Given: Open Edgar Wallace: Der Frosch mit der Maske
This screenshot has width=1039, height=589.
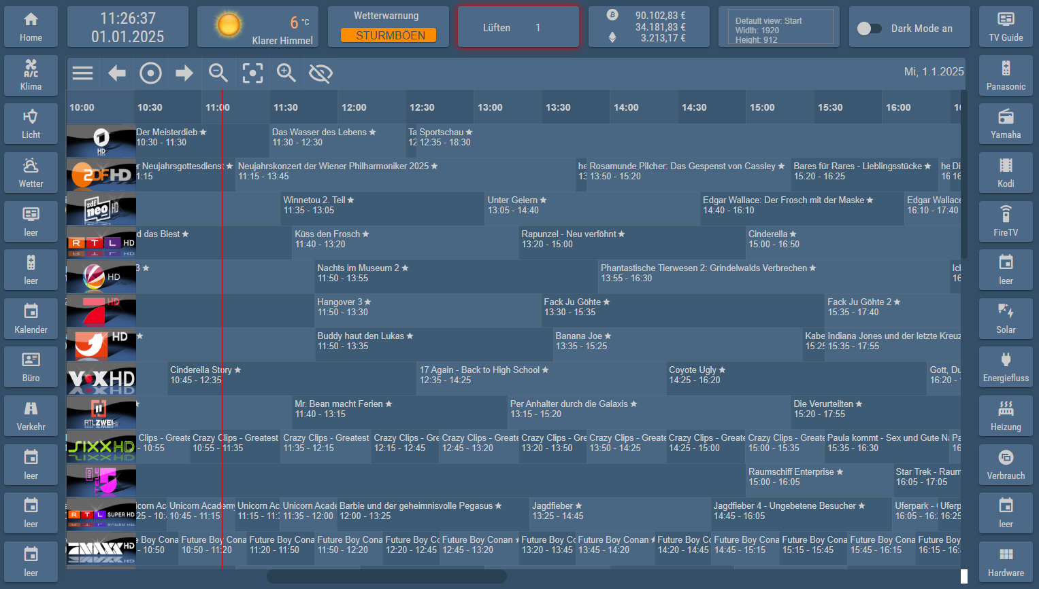Looking at the screenshot, I should point(802,209).
